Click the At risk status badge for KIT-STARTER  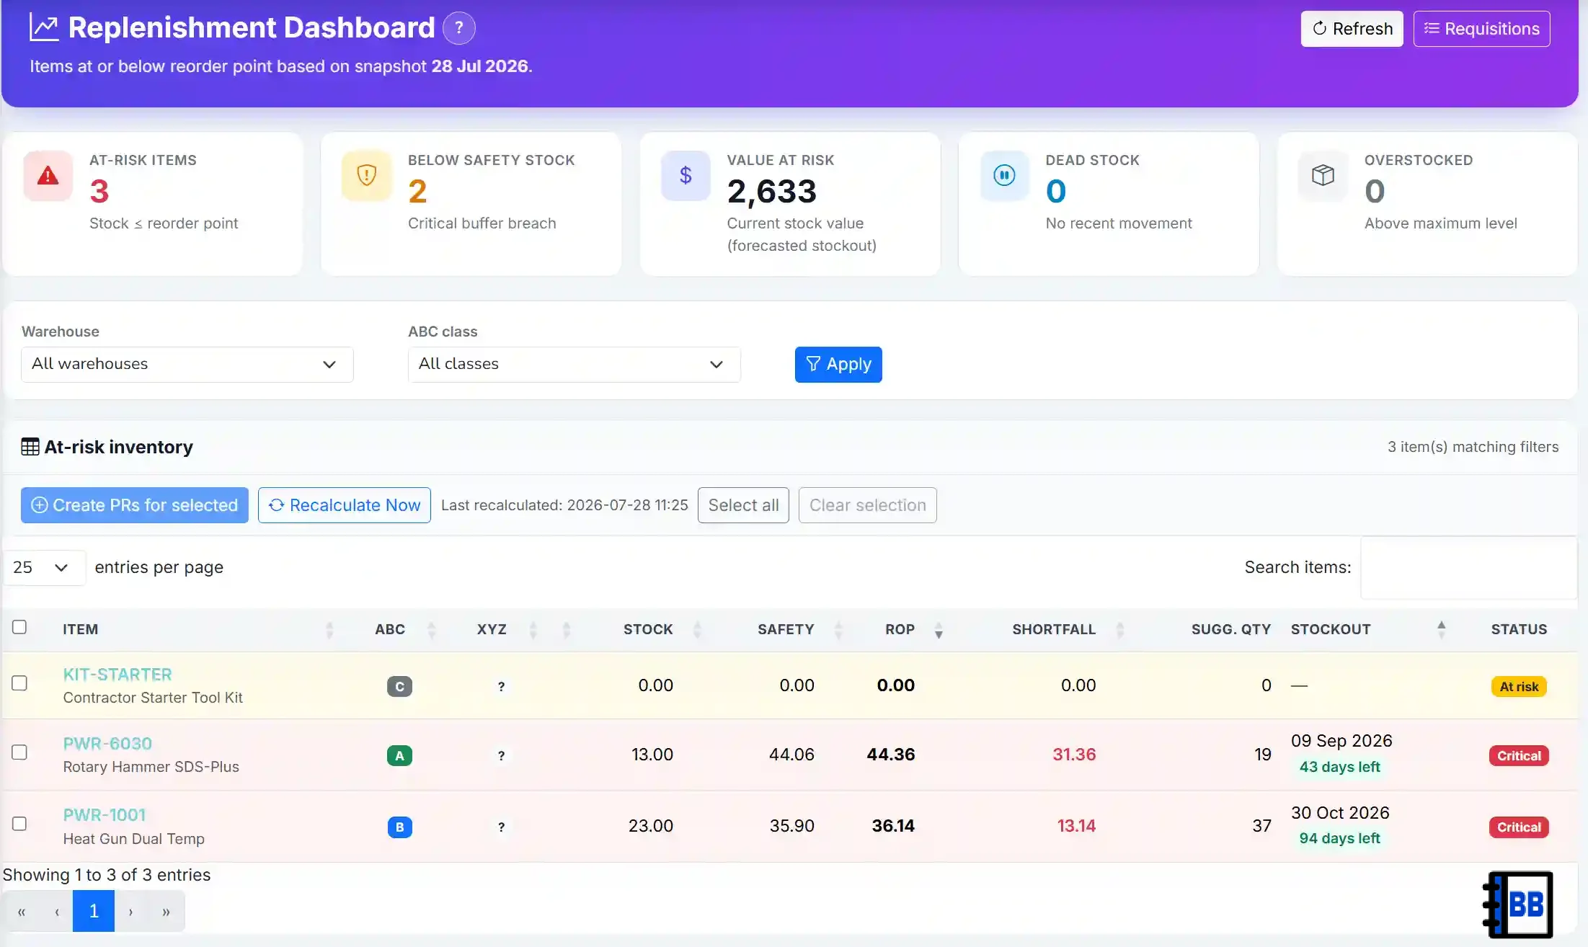1519,686
